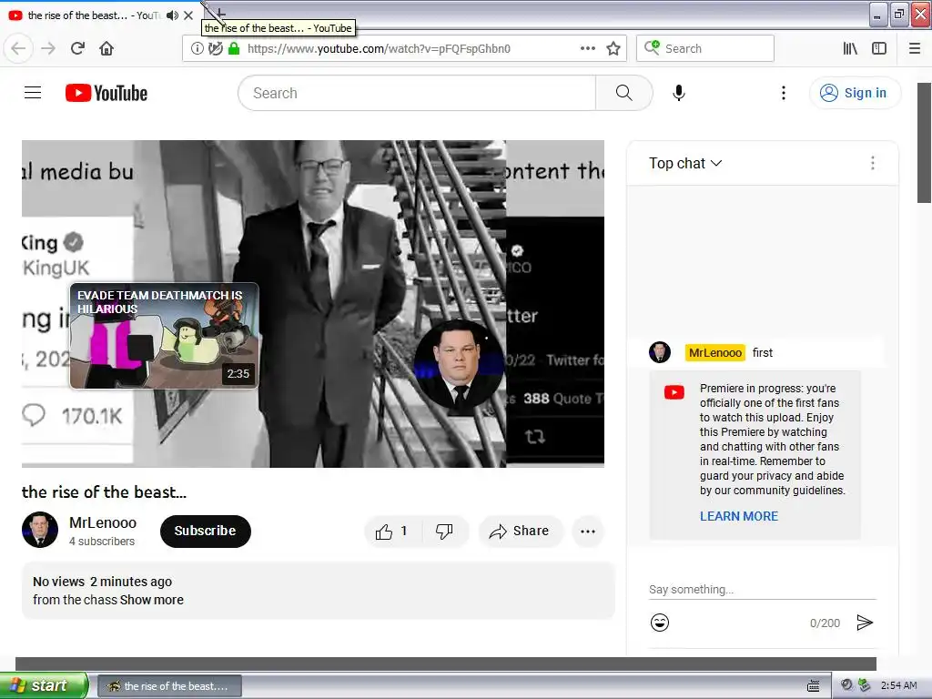Click MrLenooo name badge in chat

pyautogui.click(x=715, y=352)
